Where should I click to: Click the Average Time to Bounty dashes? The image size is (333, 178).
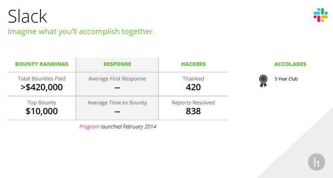pyautogui.click(x=117, y=112)
